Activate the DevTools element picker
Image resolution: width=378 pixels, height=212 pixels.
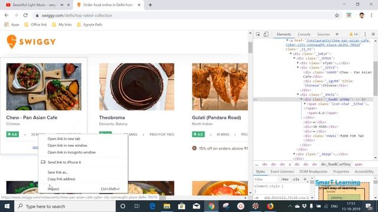[258, 34]
